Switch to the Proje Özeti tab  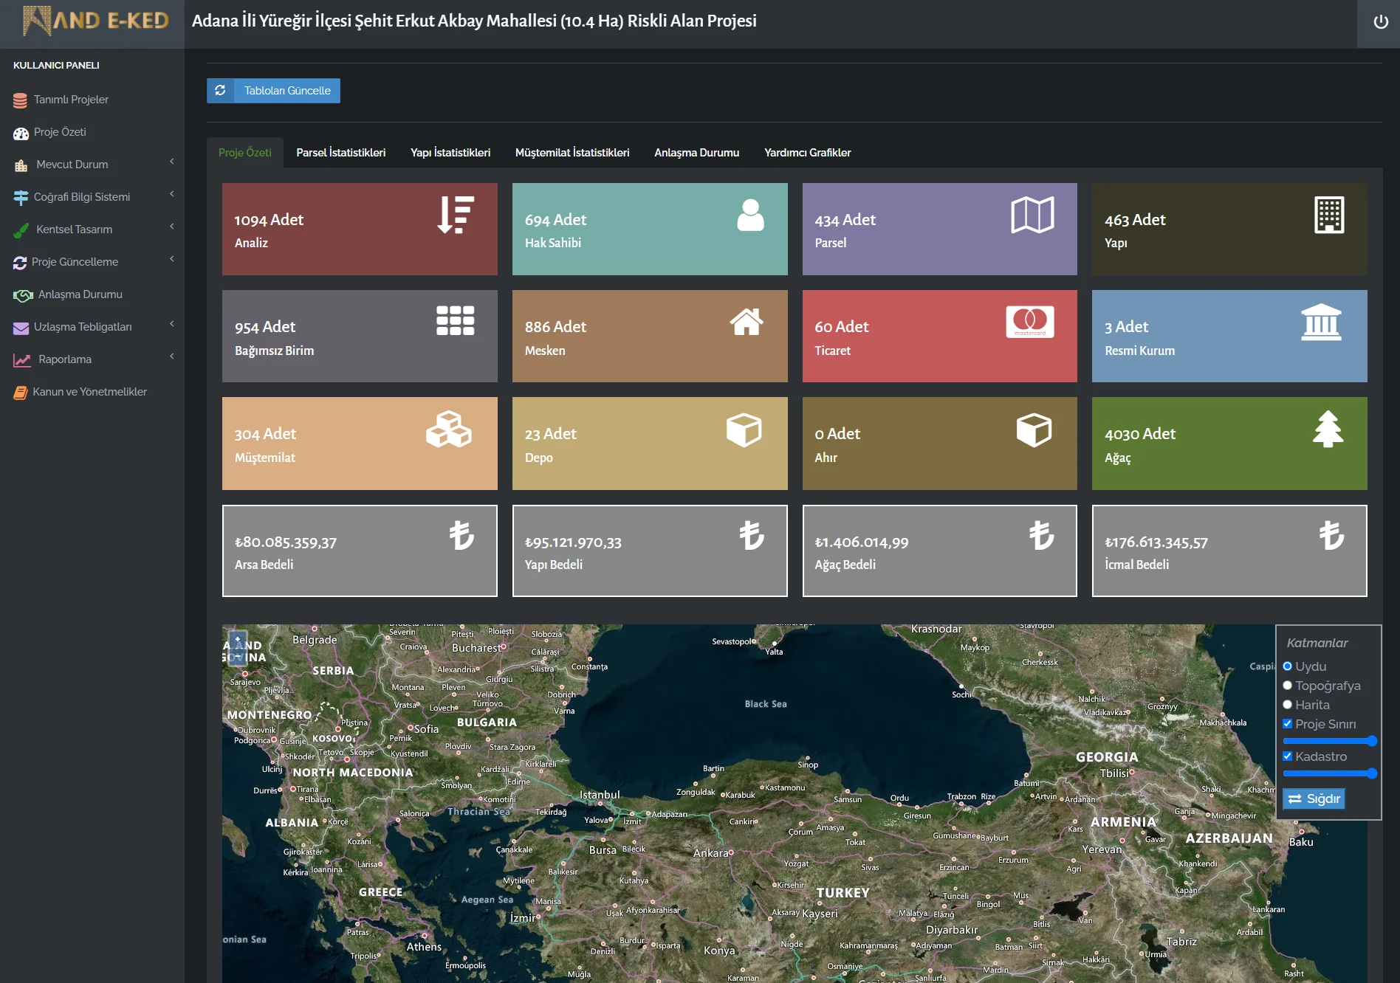click(x=245, y=153)
